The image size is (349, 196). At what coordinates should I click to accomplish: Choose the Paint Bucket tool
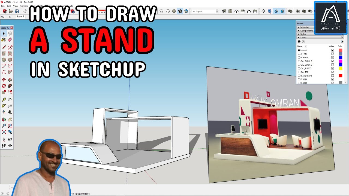4,40
